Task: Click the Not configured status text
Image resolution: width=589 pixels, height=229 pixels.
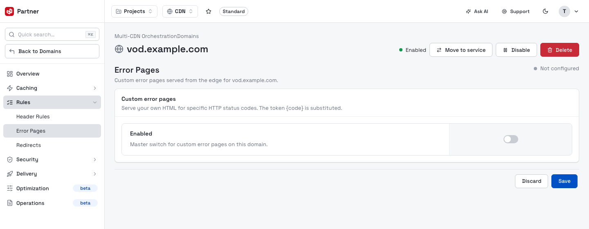Action: click(x=560, y=69)
